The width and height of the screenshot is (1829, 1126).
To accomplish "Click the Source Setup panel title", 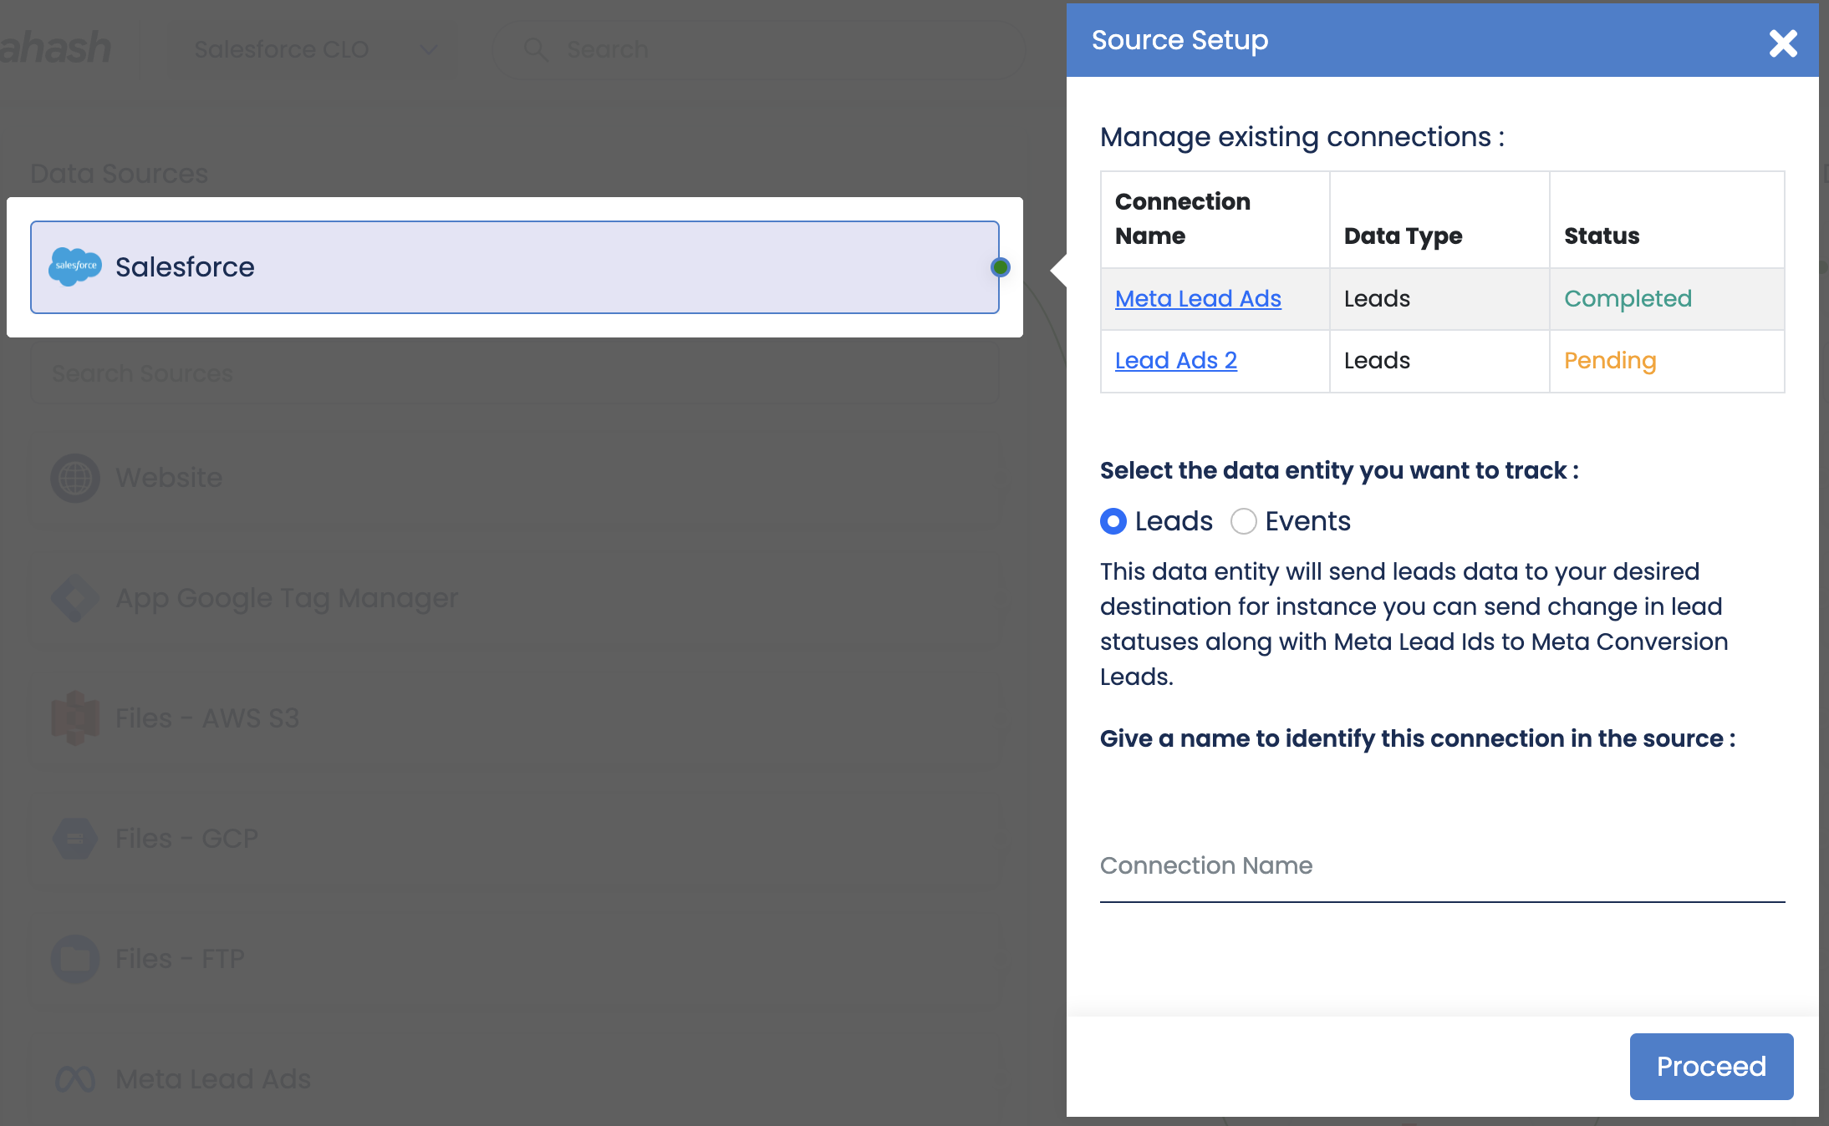I will [x=1179, y=40].
